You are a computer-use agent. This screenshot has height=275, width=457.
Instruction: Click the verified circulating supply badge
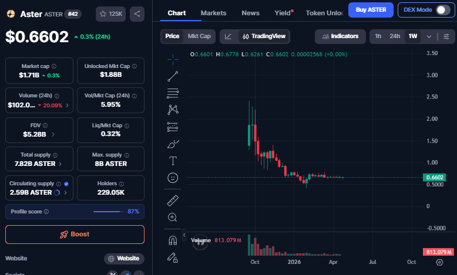pos(66,184)
